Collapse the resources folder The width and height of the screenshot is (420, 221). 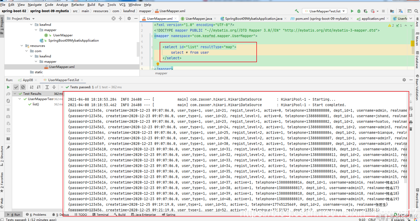pos(22,46)
